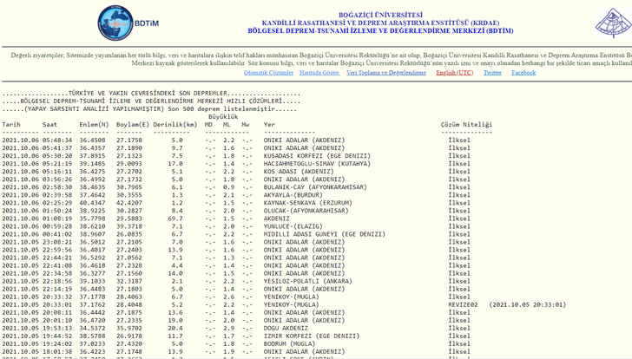632x359 pixels.
Task: Open Veri Toplama ve Değerlendirme link
Action: 385,73
